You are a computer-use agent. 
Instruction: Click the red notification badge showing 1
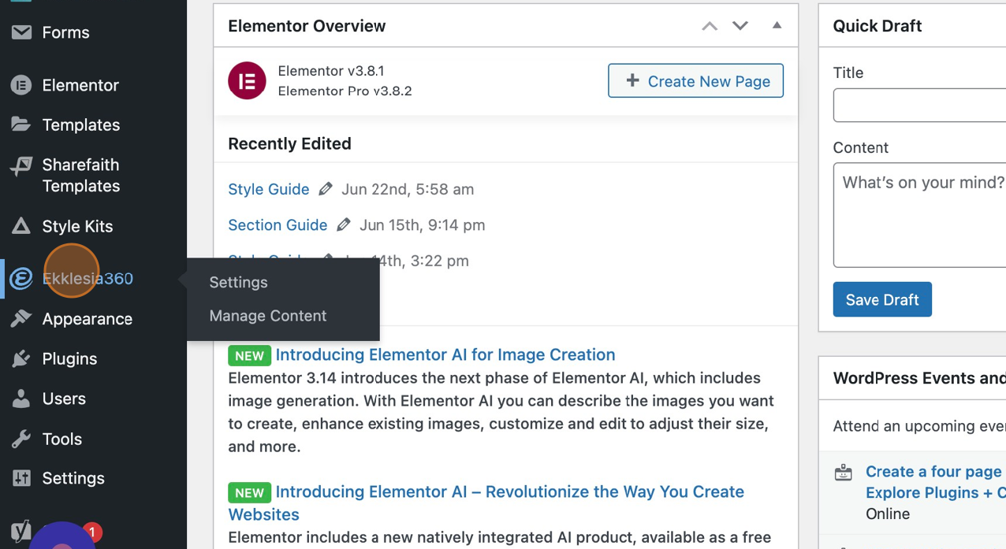(x=92, y=533)
